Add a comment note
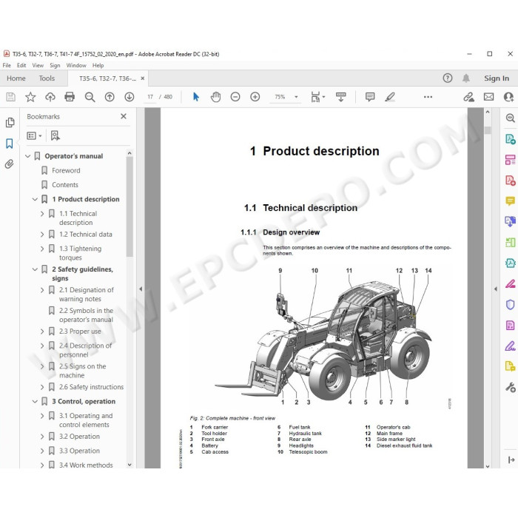The image size is (518, 518). tap(370, 97)
